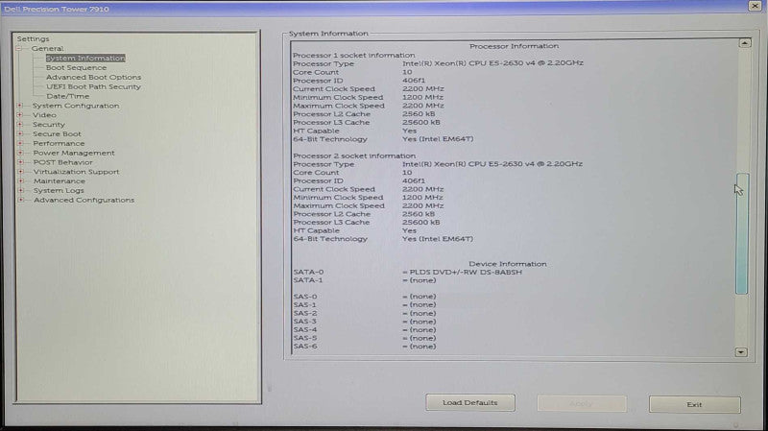Click 'Processor 2 socket information' text

(x=354, y=156)
